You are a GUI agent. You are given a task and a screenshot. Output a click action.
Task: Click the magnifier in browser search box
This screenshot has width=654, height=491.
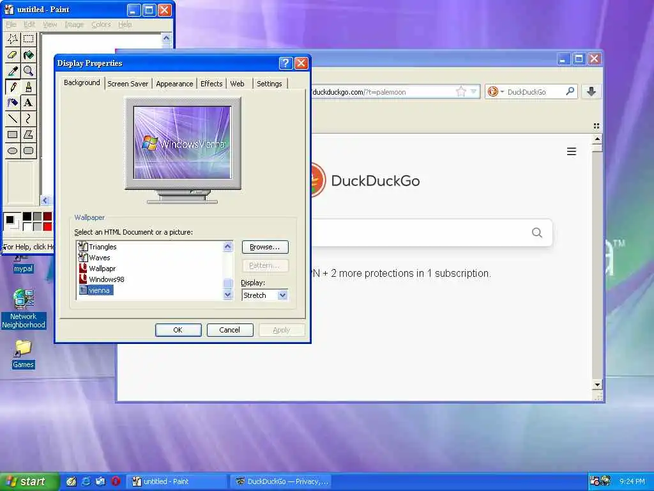(570, 91)
